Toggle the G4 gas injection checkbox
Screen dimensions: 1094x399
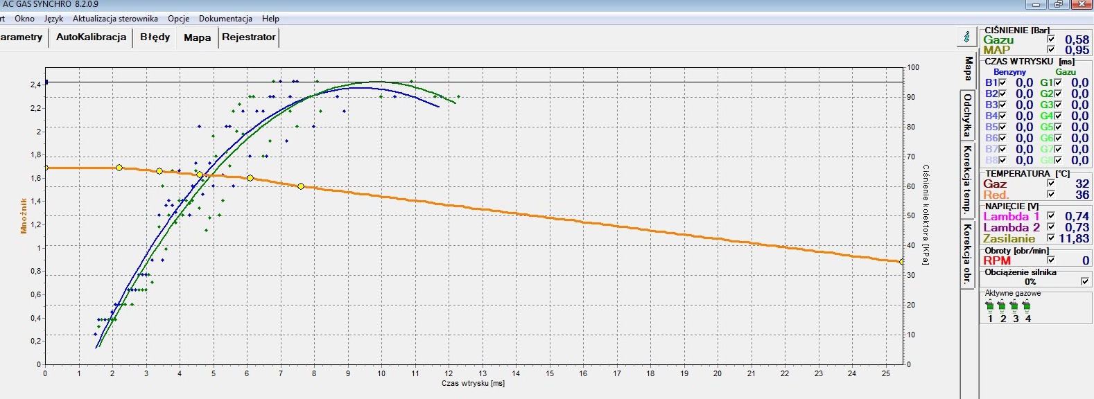click(1058, 116)
